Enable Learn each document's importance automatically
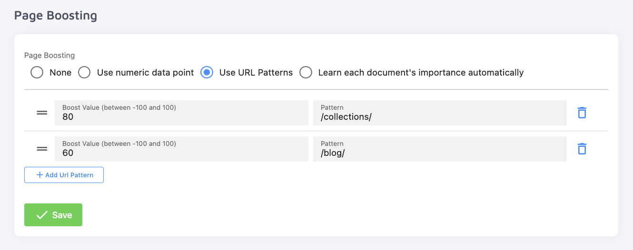The width and height of the screenshot is (633, 250). (x=306, y=72)
